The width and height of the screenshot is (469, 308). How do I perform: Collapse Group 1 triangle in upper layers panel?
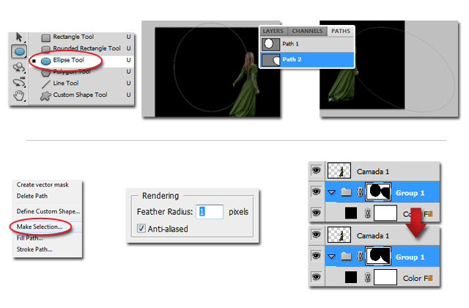(332, 192)
